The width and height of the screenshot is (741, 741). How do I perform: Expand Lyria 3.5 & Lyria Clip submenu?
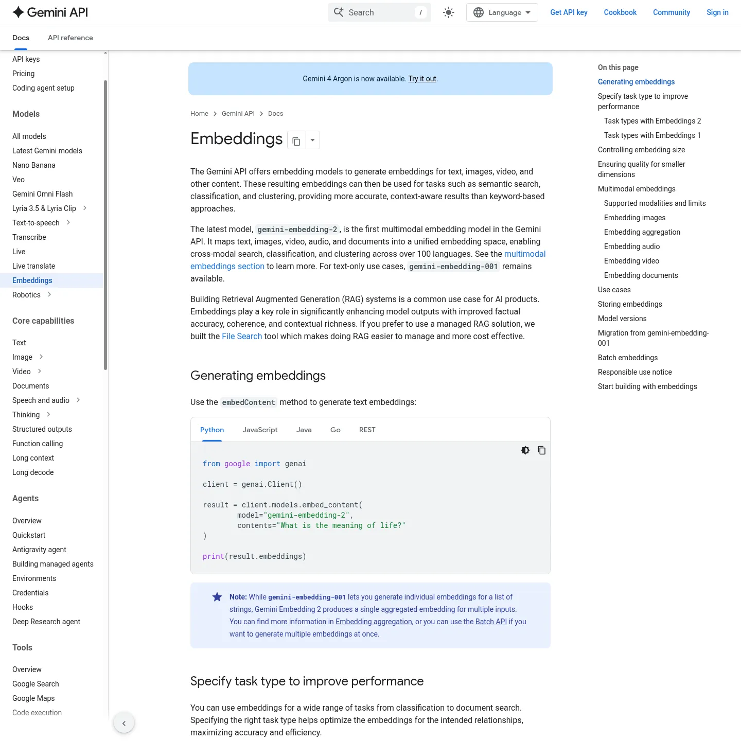pyautogui.click(x=85, y=208)
